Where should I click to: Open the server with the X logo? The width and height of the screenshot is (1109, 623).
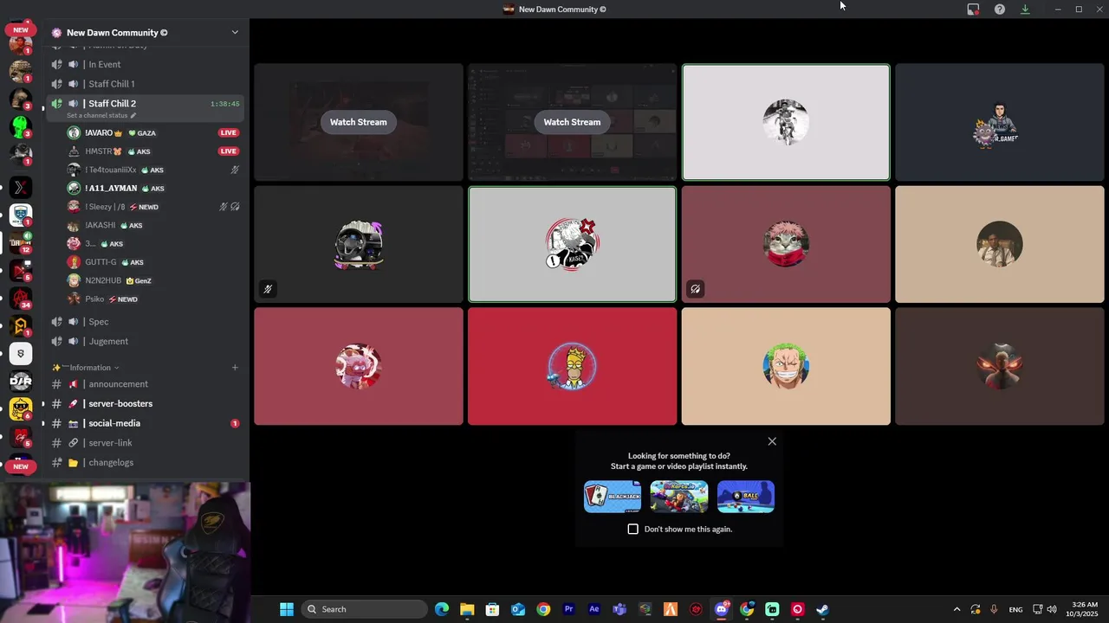(21, 188)
